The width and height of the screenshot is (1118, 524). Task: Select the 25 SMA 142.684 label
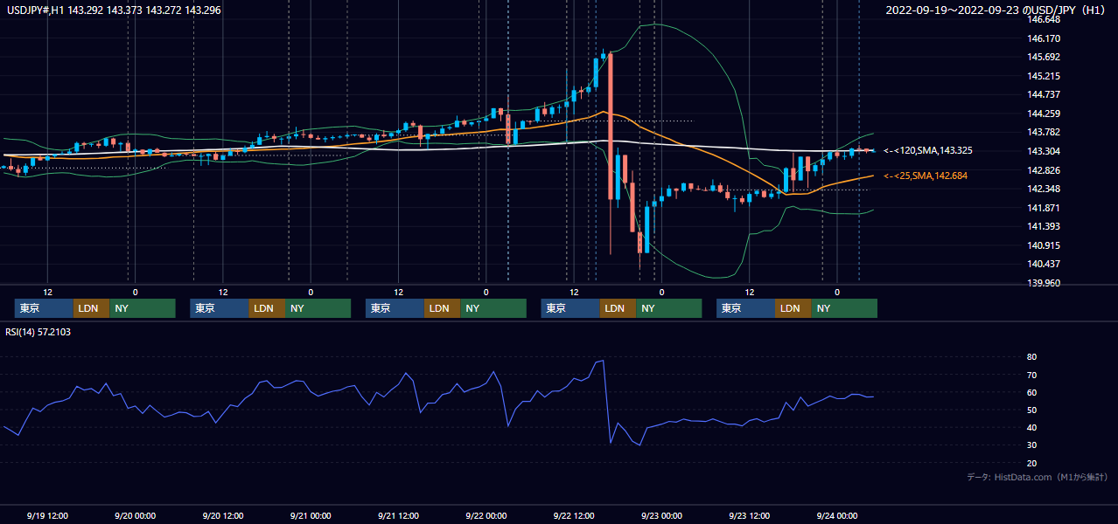coord(926,176)
